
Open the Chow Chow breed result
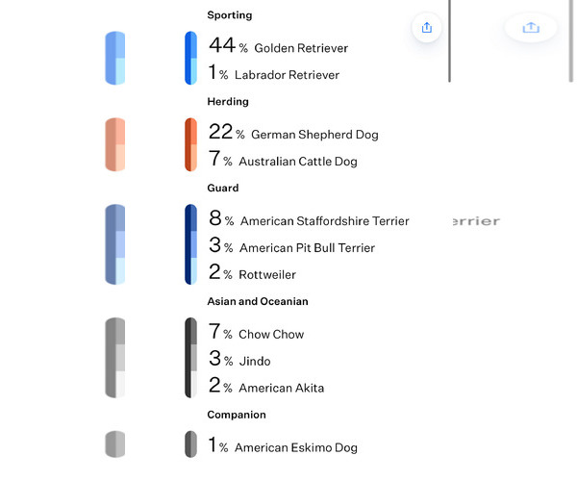tap(271, 335)
